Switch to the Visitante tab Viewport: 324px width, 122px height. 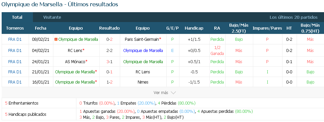click(x=52, y=17)
